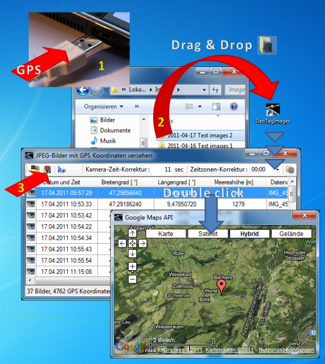The height and width of the screenshot is (364, 325).
Task: Select the folder icon beside Drag & Drop
Action: click(x=267, y=45)
